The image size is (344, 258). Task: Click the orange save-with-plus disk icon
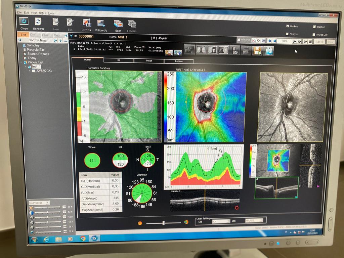[x=257, y=51]
